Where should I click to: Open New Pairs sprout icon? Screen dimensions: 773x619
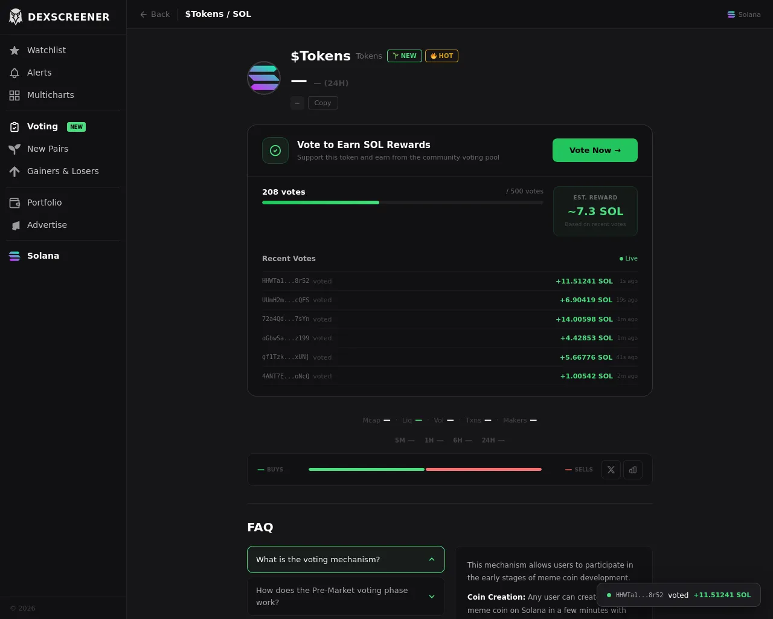point(14,149)
